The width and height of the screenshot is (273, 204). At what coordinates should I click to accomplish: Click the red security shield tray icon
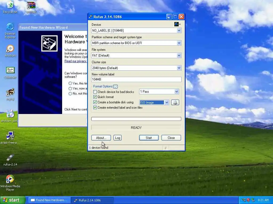(x=248, y=200)
